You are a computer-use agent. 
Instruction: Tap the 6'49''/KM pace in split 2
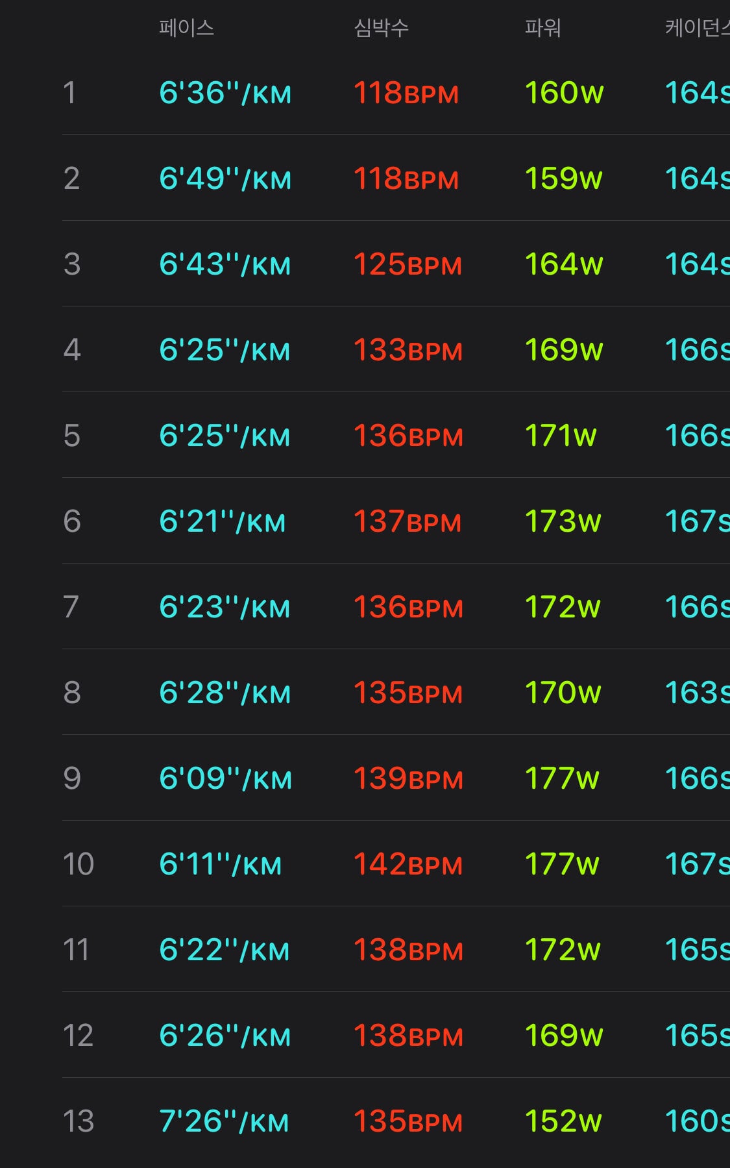(225, 178)
